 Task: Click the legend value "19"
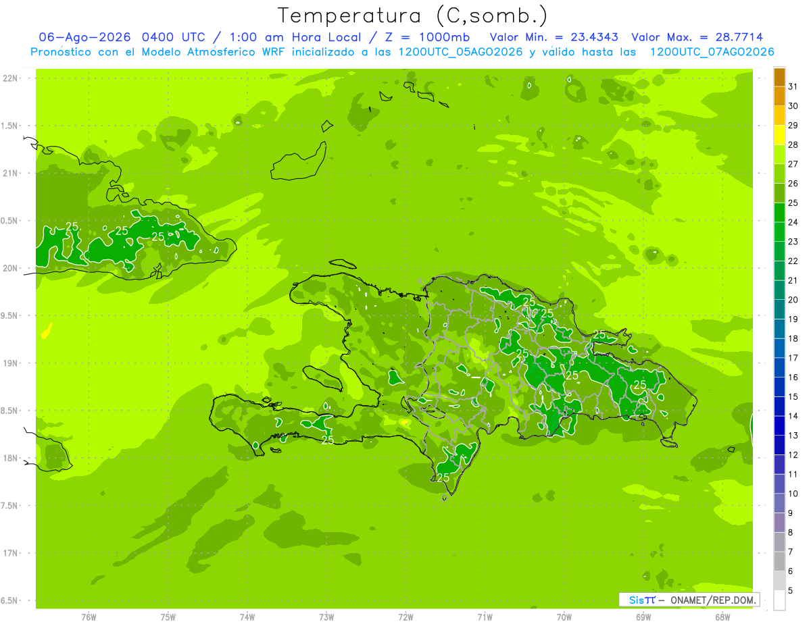(793, 319)
